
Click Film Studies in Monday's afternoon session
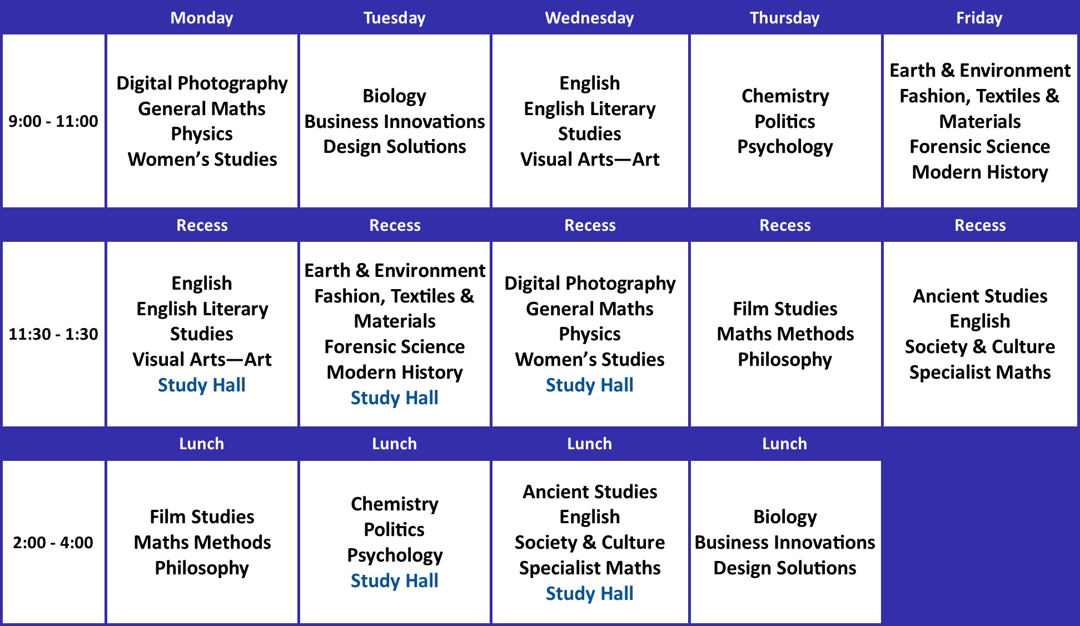pyautogui.click(x=202, y=516)
